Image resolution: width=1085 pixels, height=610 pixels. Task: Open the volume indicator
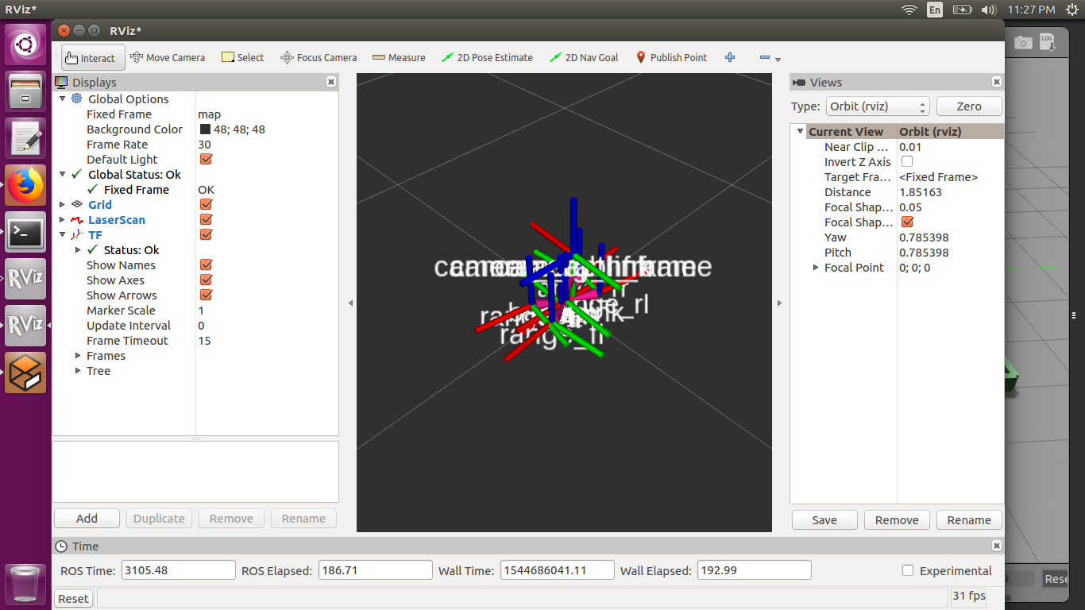click(988, 10)
